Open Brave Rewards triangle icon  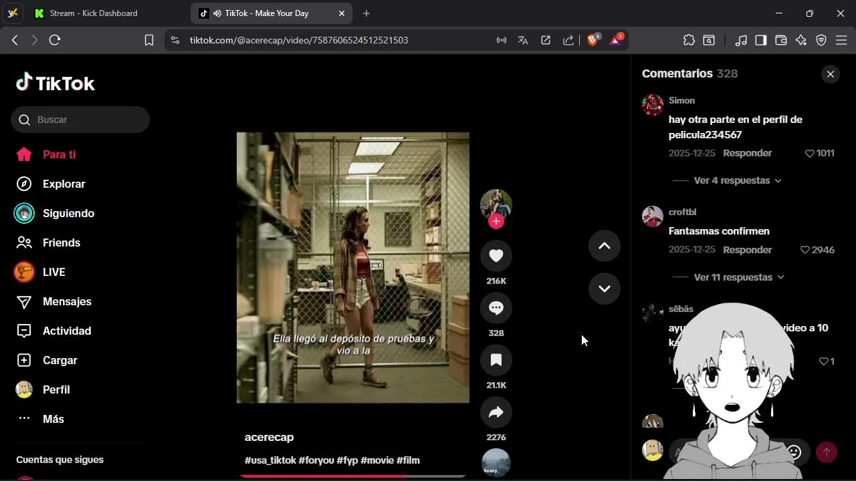coord(615,40)
